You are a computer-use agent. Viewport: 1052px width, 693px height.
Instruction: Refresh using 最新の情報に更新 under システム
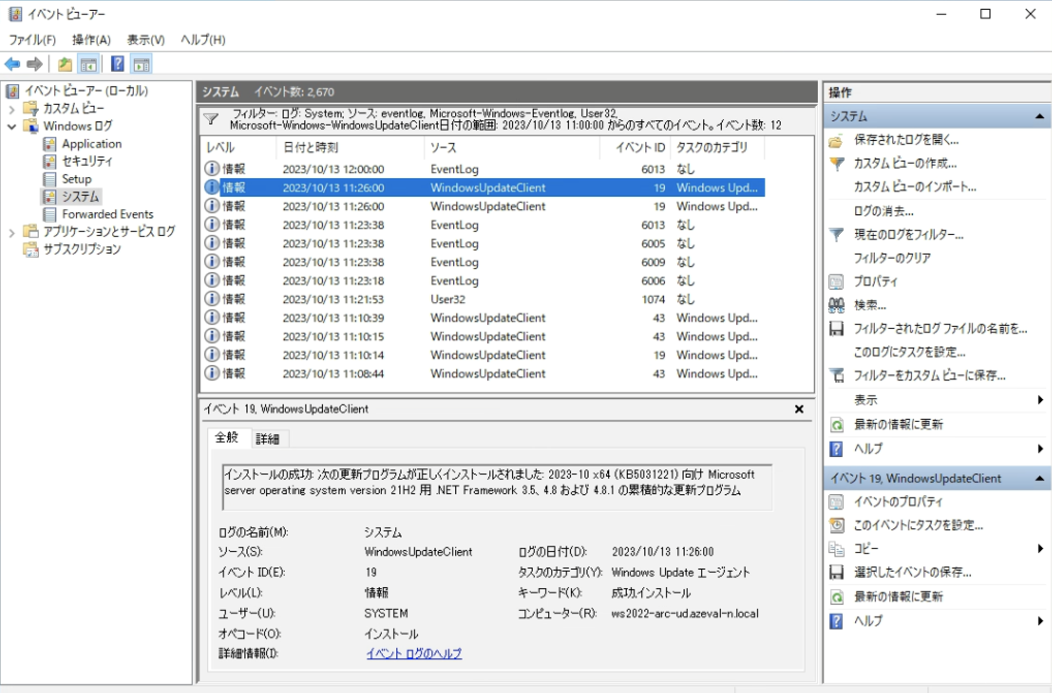pyautogui.click(x=899, y=424)
